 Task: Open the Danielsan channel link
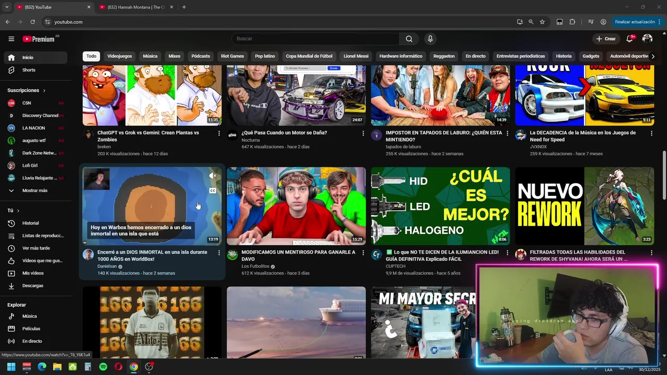point(107,266)
